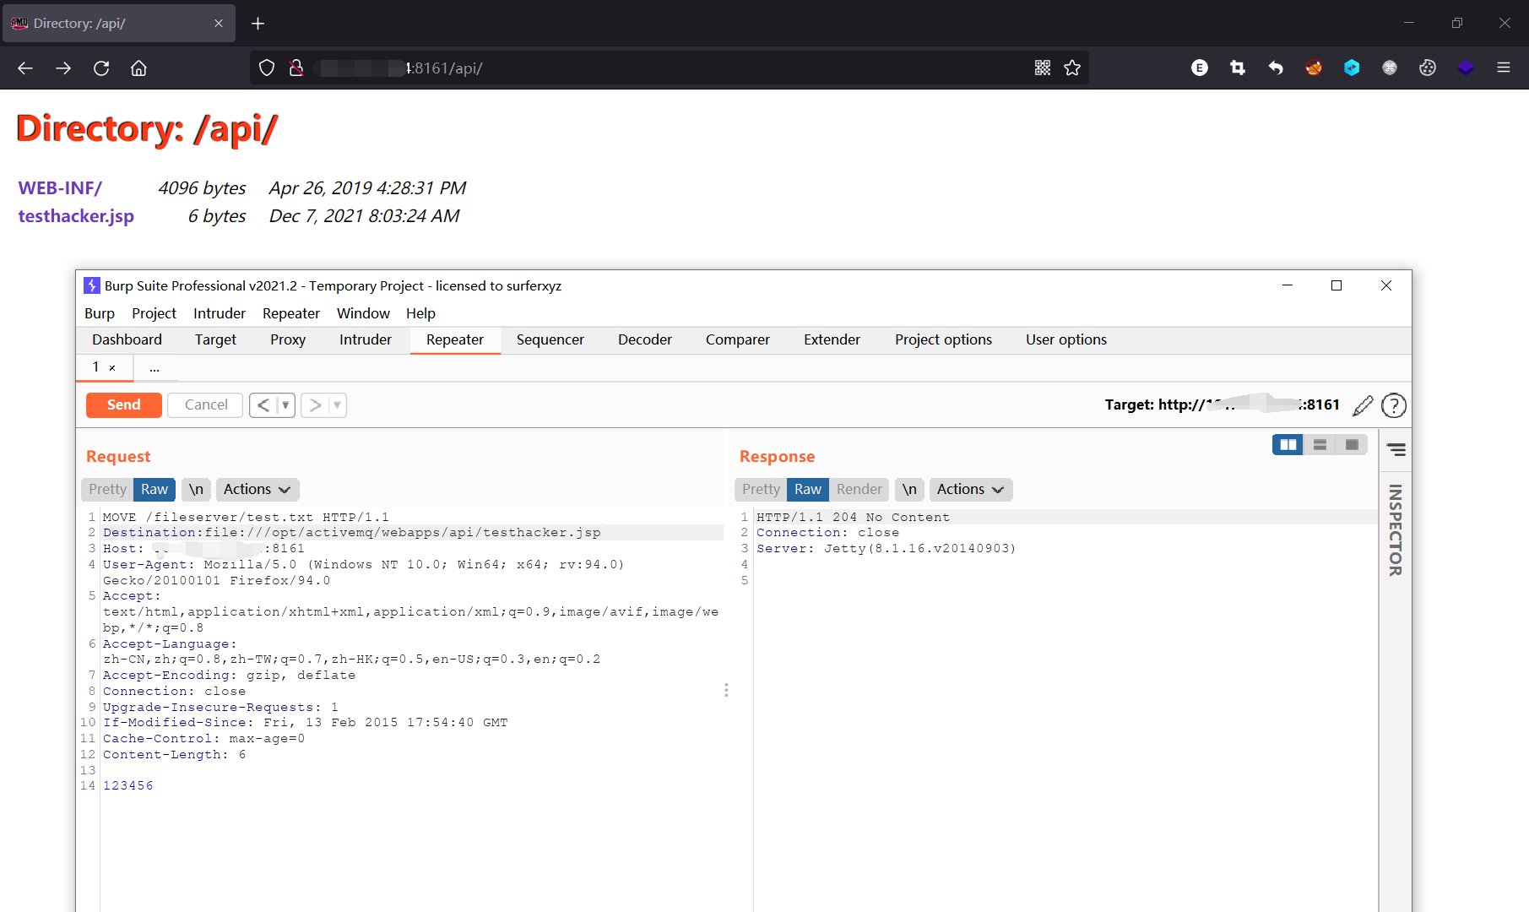Image resolution: width=1529 pixels, height=912 pixels.
Task: Open the Firefox home page
Action: click(138, 68)
